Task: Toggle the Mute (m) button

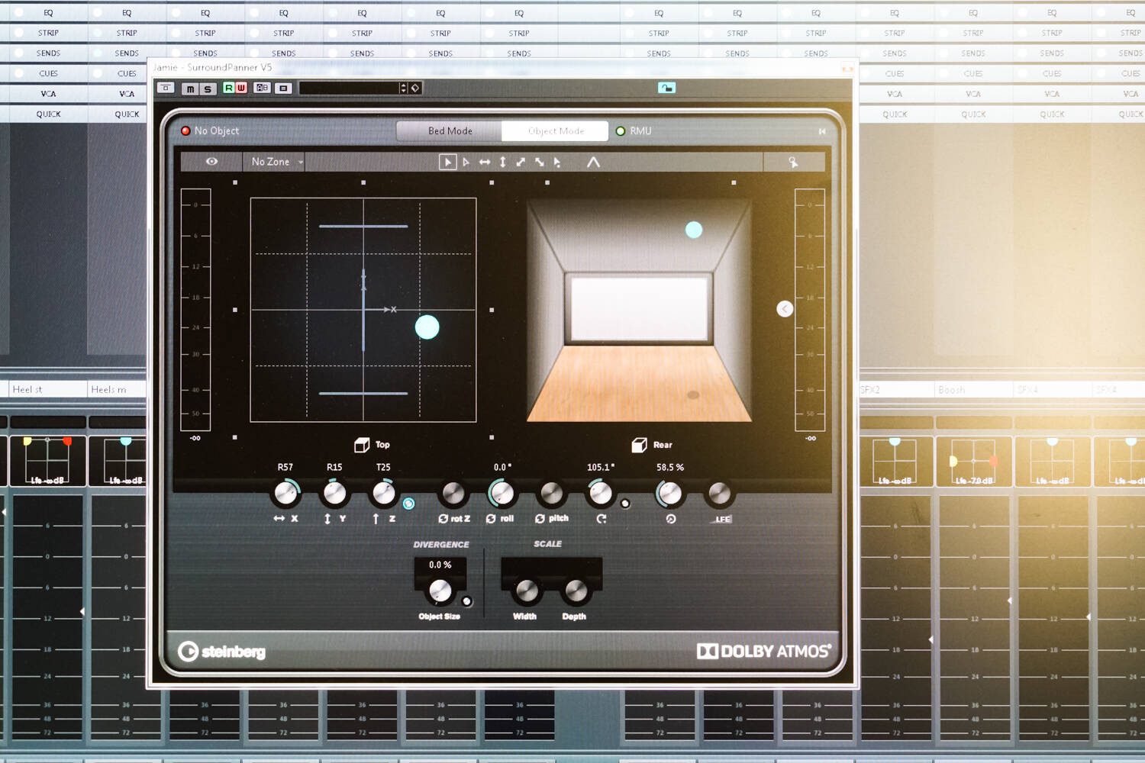Action: [190, 89]
